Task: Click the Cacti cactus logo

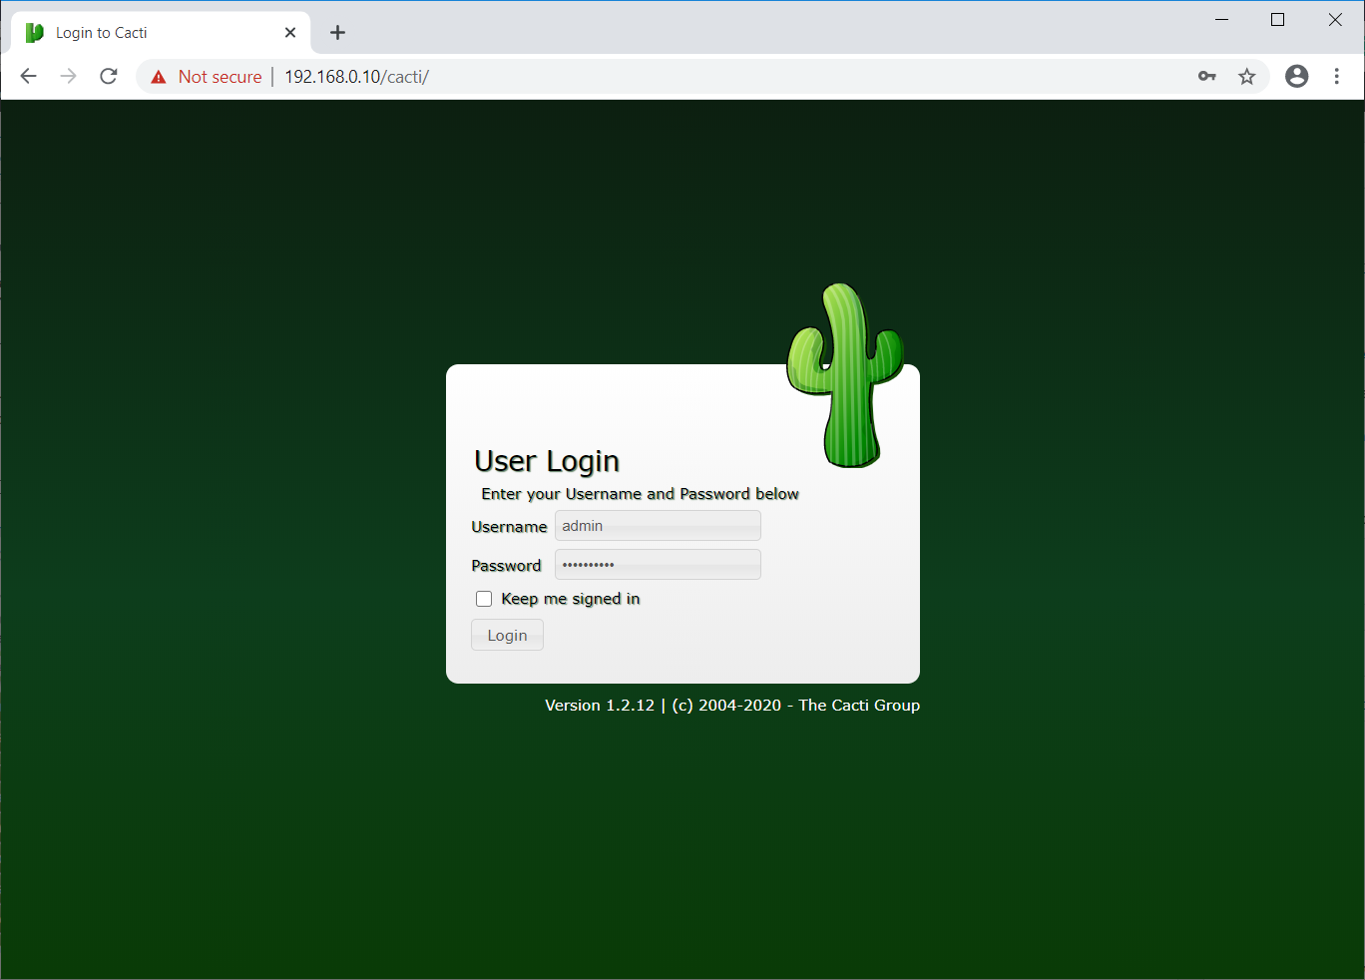Action: [845, 375]
